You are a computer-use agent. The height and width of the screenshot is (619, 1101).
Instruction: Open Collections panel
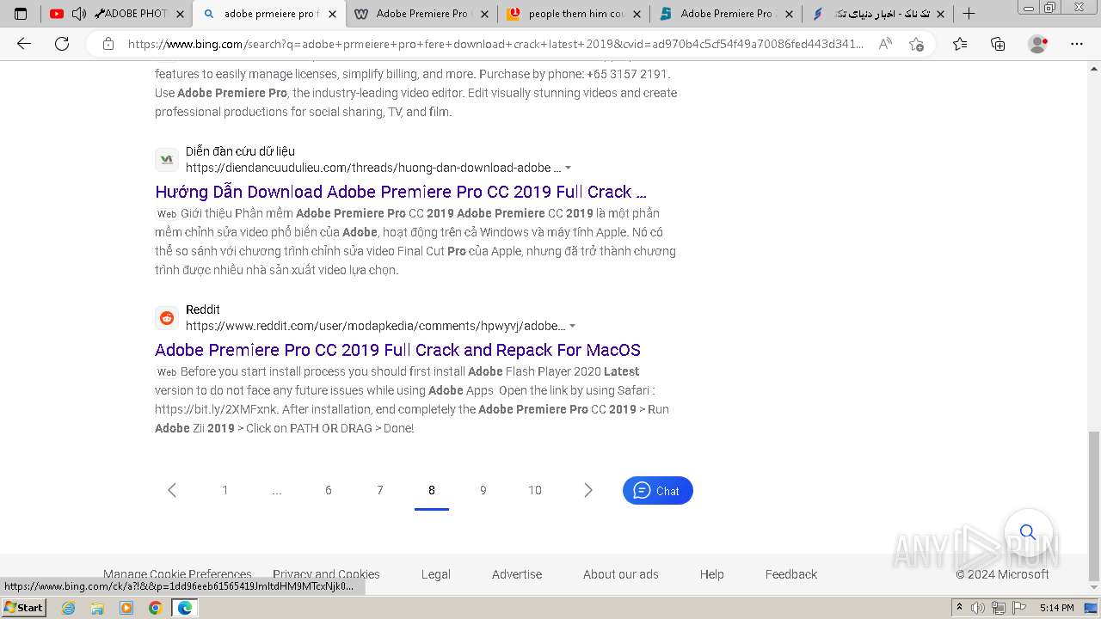998,44
